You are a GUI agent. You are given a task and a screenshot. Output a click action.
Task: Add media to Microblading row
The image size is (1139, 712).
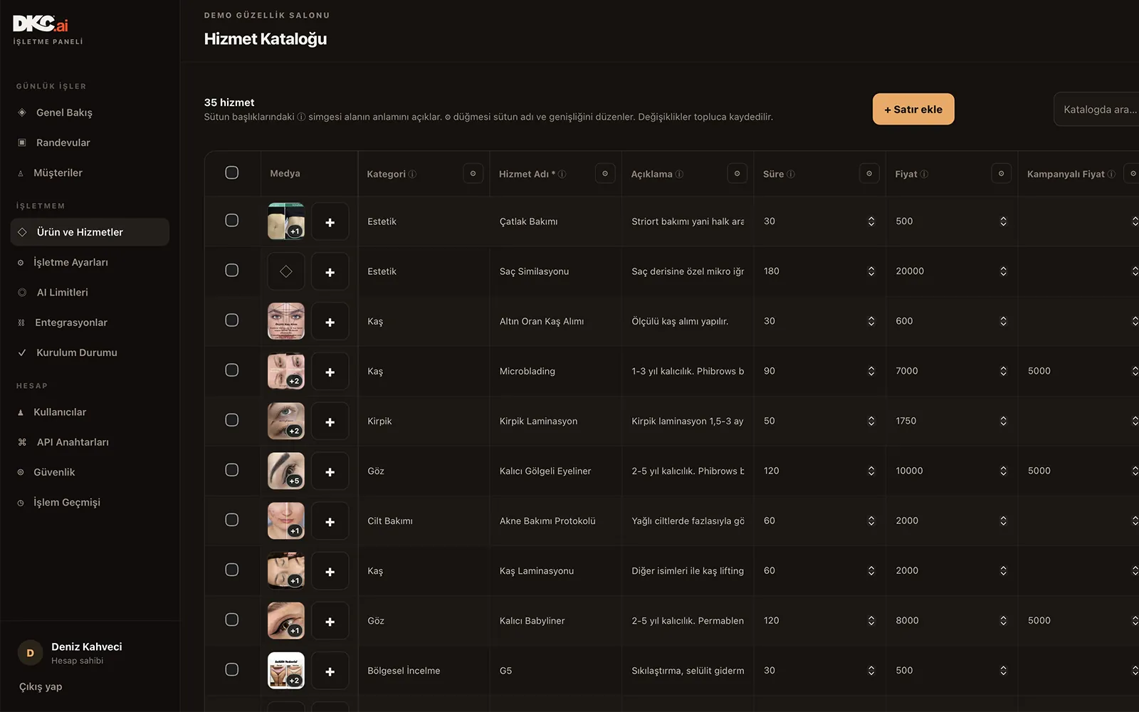click(330, 372)
